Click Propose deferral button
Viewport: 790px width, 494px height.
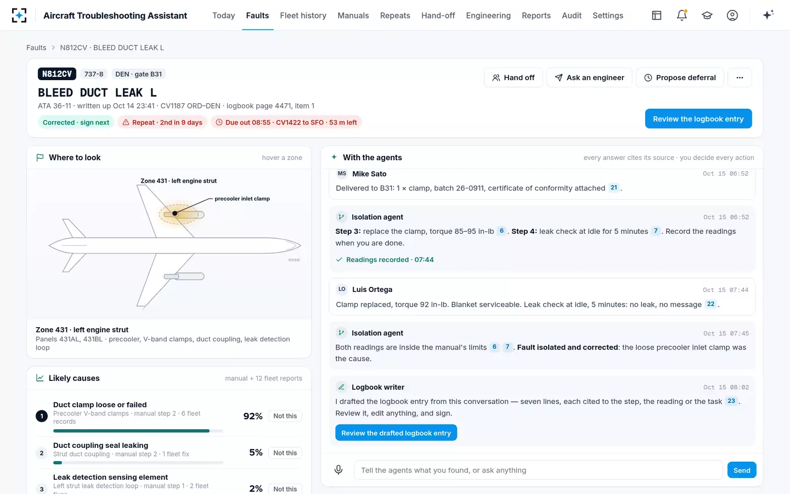pyautogui.click(x=680, y=77)
